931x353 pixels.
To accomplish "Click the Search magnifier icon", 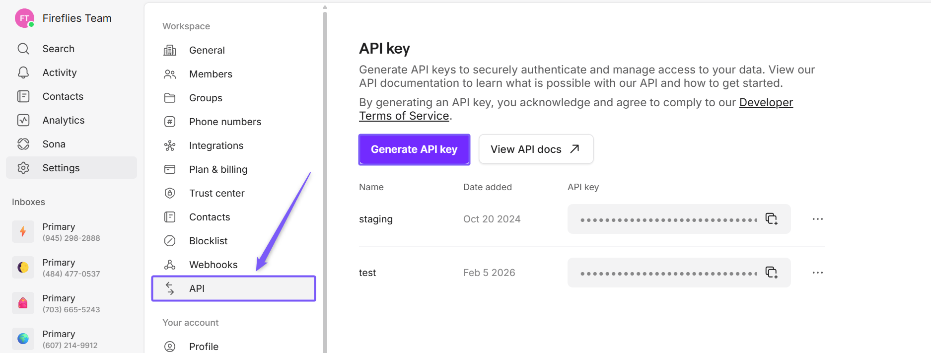I will click(23, 49).
